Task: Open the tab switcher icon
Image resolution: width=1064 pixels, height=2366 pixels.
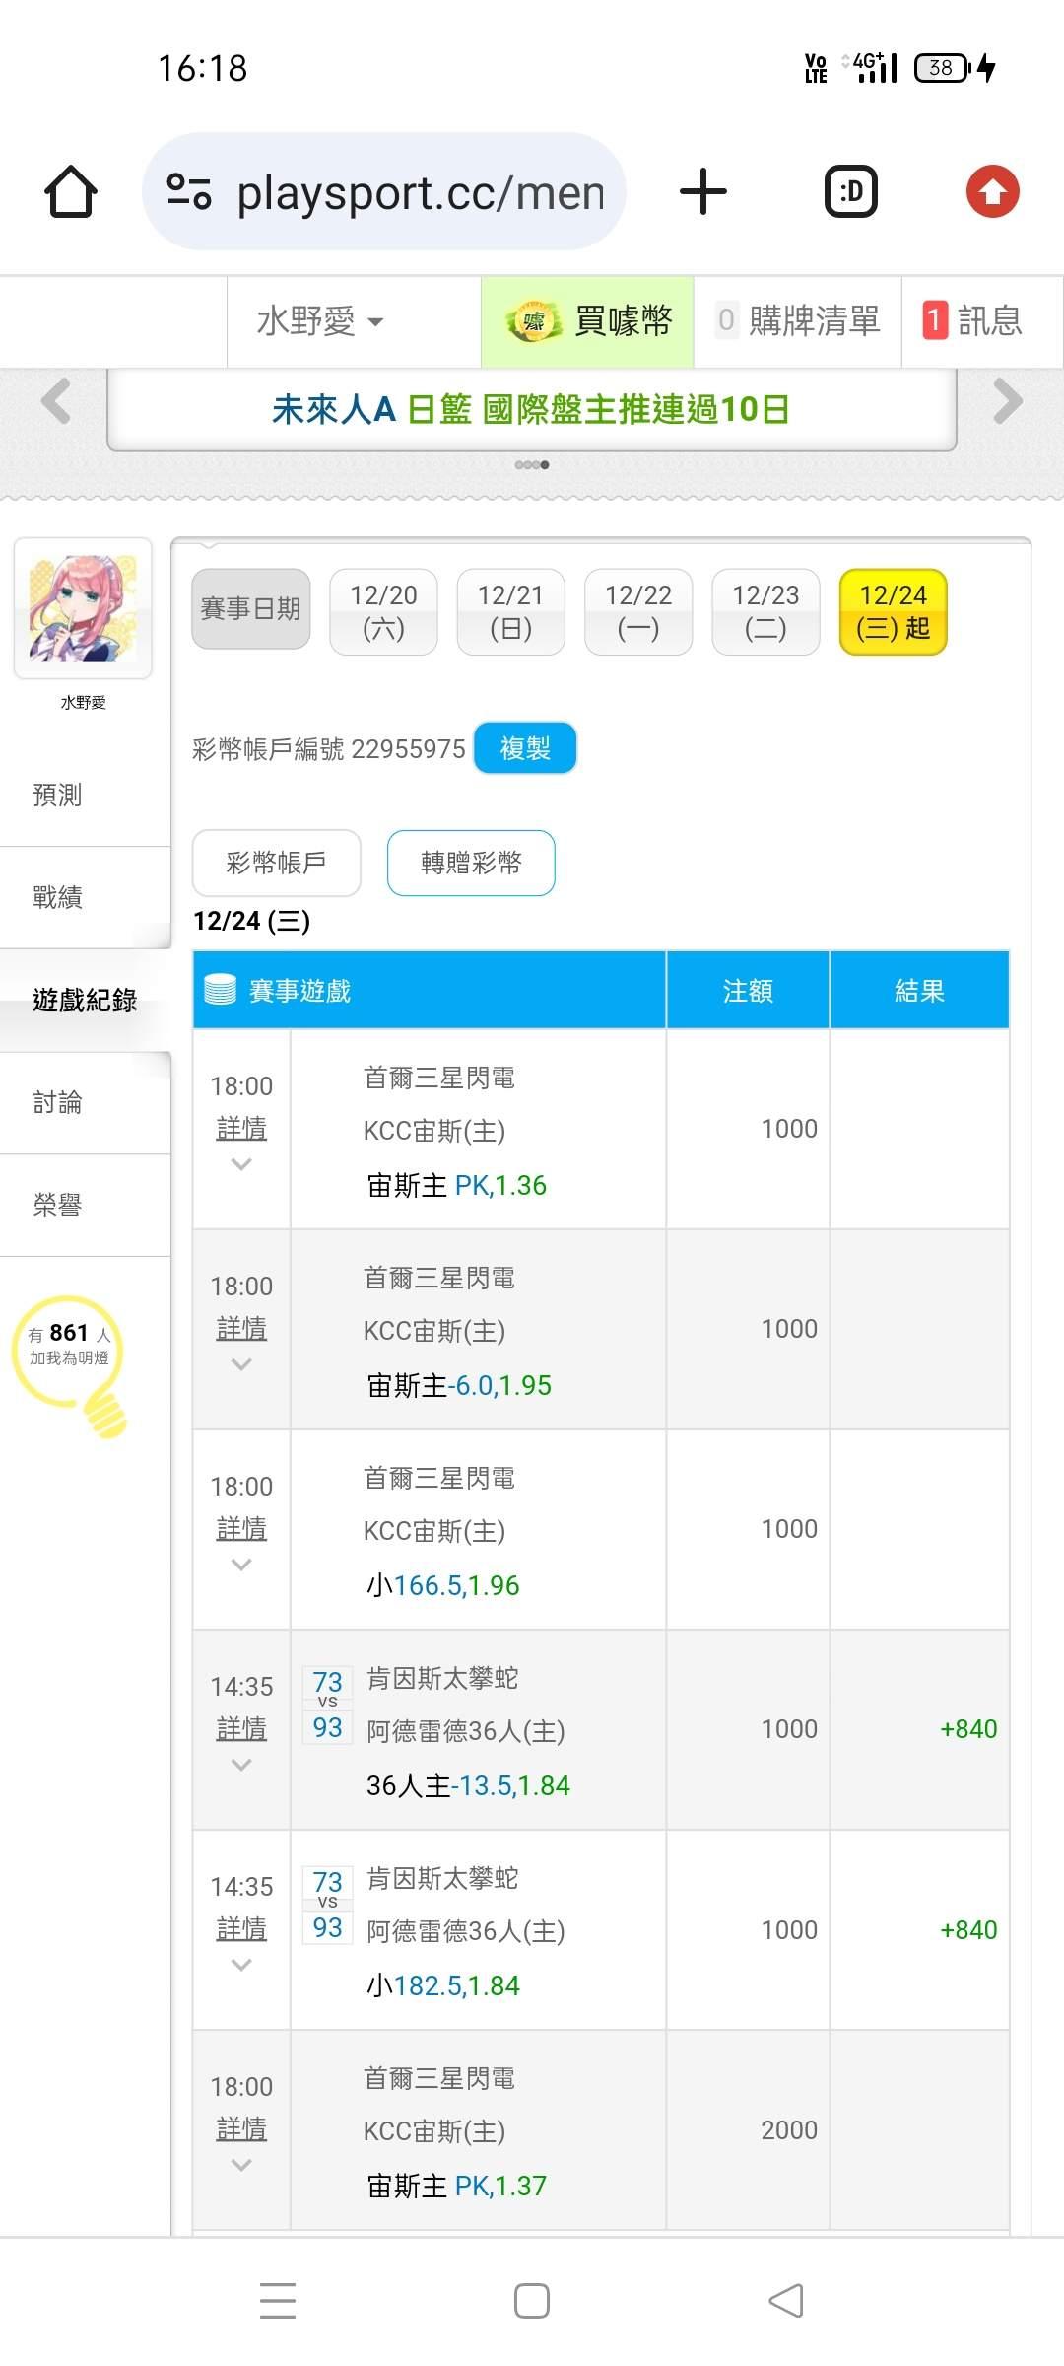Action: tap(850, 191)
